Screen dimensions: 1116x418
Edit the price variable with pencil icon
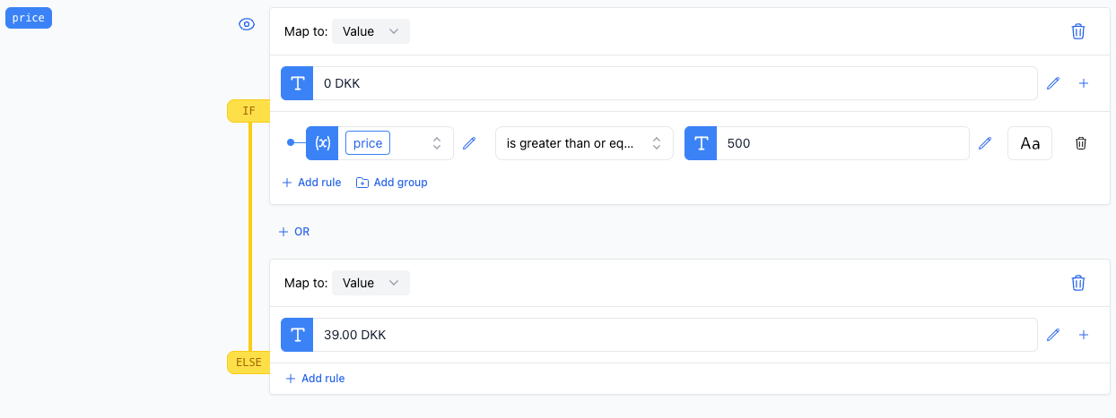coord(468,143)
